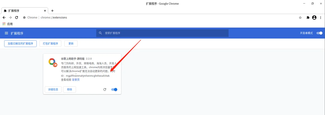Open the hamburger main menu of extensions page
325x115 pixels.
click(x=6, y=33)
